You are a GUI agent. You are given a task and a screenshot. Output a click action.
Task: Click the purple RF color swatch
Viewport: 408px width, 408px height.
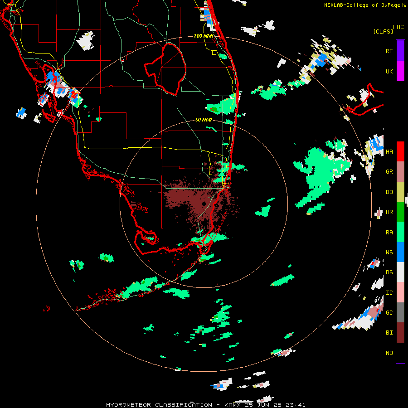click(x=400, y=51)
